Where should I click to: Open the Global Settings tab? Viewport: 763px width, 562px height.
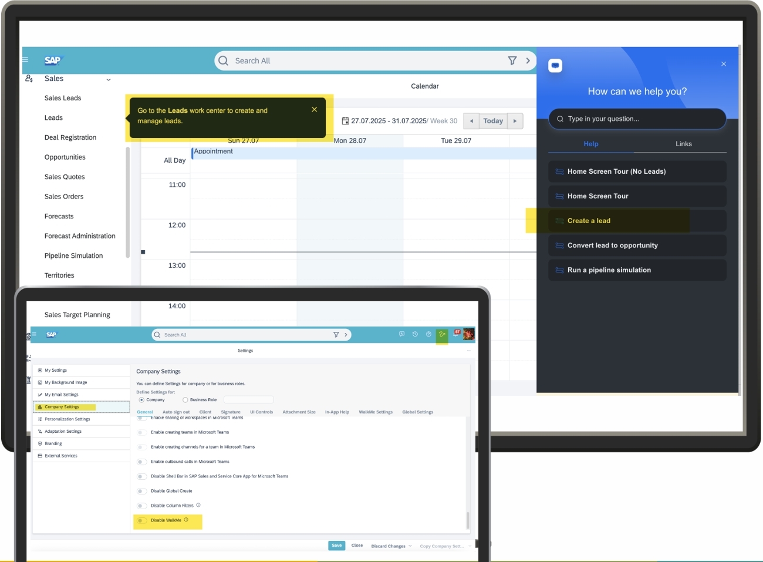[x=418, y=412]
